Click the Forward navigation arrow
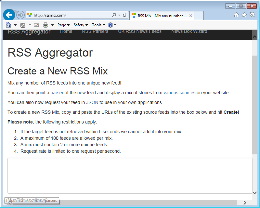Image resolution: width=260 pixels, height=208 pixels. tap(20, 15)
